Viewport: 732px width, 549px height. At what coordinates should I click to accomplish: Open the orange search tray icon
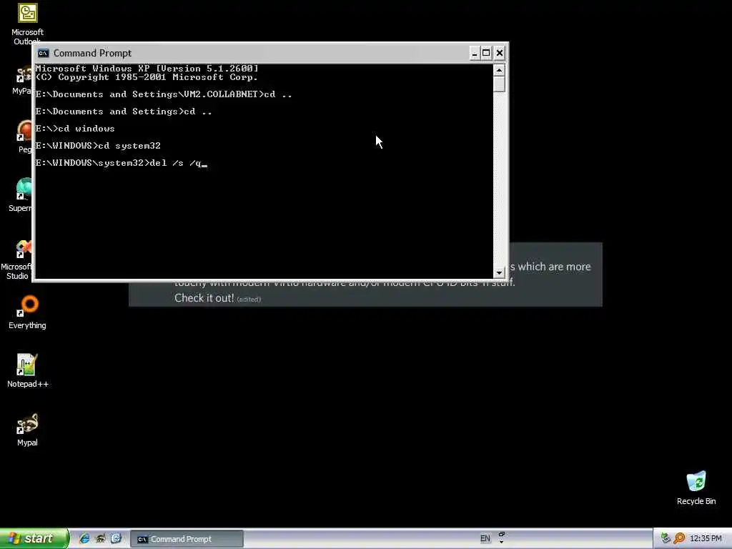[x=679, y=539]
